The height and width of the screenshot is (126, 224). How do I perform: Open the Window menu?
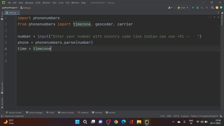pos(75,3)
